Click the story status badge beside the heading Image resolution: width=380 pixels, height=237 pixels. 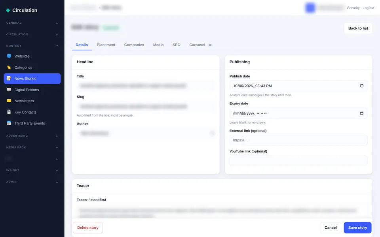coord(111,28)
